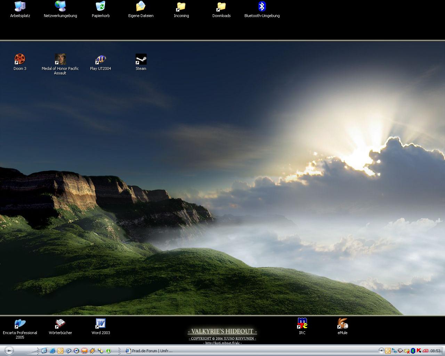Switch to the Prad.de Forum taskbar window
Image resolution: width=445 pixels, height=356 pixels.
[149, 351]
